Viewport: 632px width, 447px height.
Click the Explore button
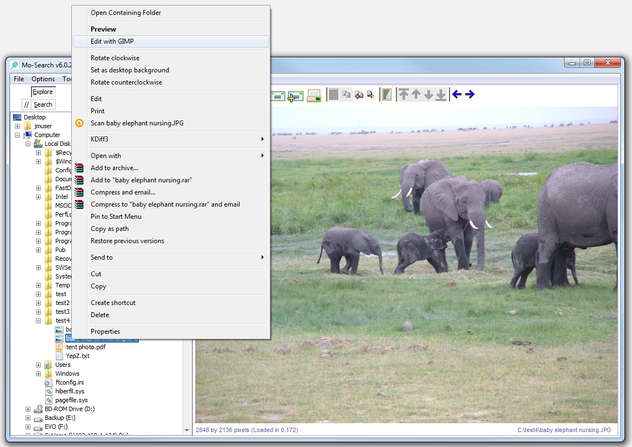point(43,92)
